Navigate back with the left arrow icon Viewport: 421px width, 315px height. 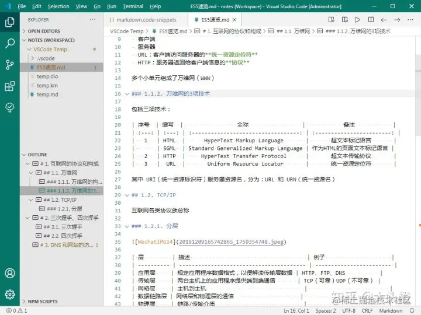(384, 20)
